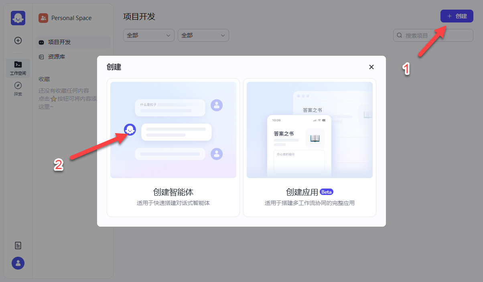Screen dimensions: 483x282
Task: Click the search magnifier in 搜索项目 box
Action: [399, 35]
